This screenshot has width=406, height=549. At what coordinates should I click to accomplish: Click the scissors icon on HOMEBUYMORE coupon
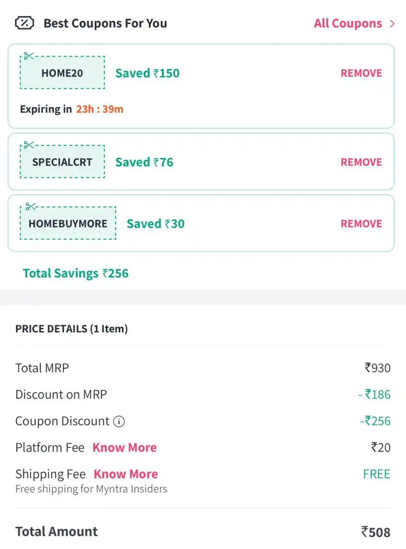30,207
